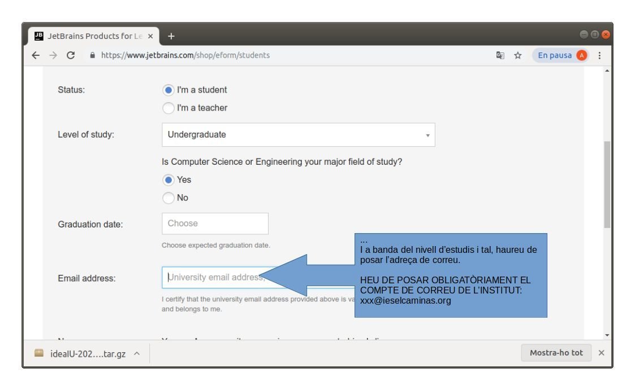This screenshot has width=635, height=390.
Task: Click the En pausa sync button
Action: (x=561, y=55)
